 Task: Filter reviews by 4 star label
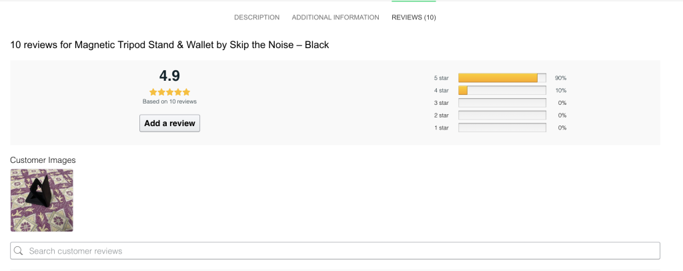(441, 91)
